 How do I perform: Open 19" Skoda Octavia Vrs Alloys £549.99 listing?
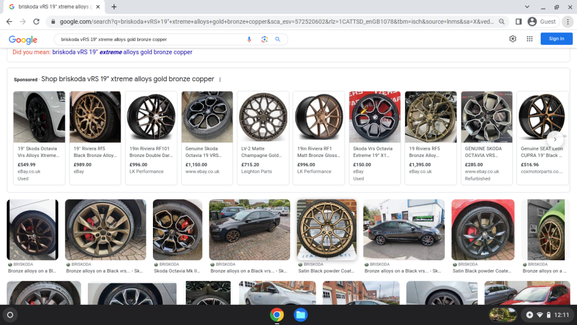[39, 138]
